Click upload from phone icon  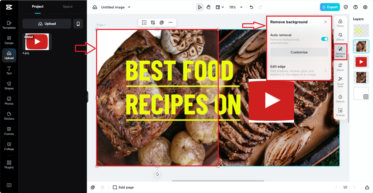click(78, 24)
